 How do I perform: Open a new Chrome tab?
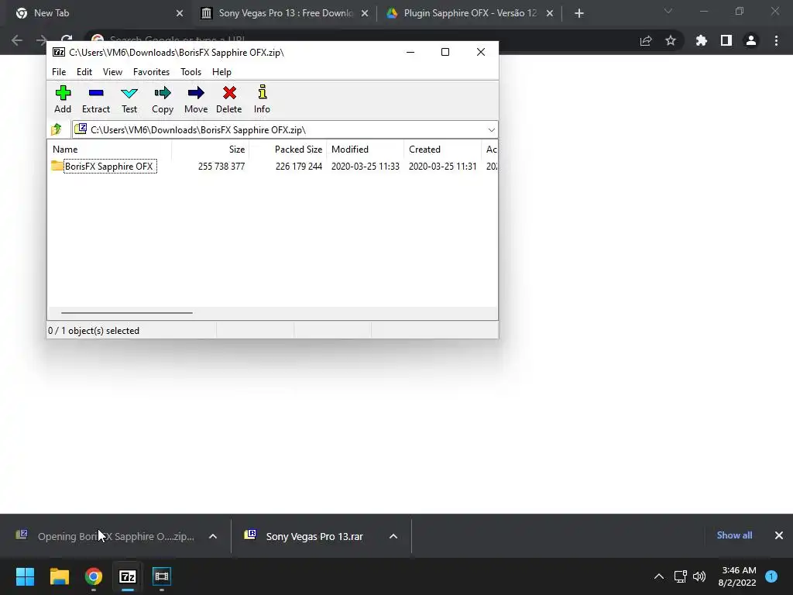pyautogui.click(x=579, y=14)
